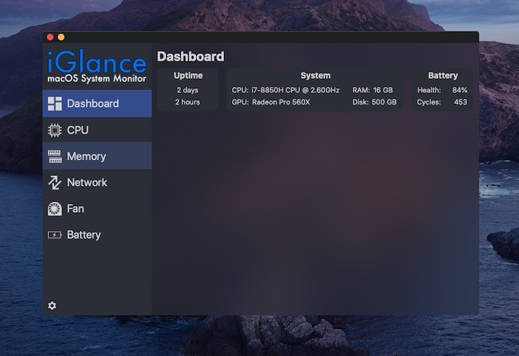
Task: Click the "macOS System Monitor" subtitle
Action: 97,79
